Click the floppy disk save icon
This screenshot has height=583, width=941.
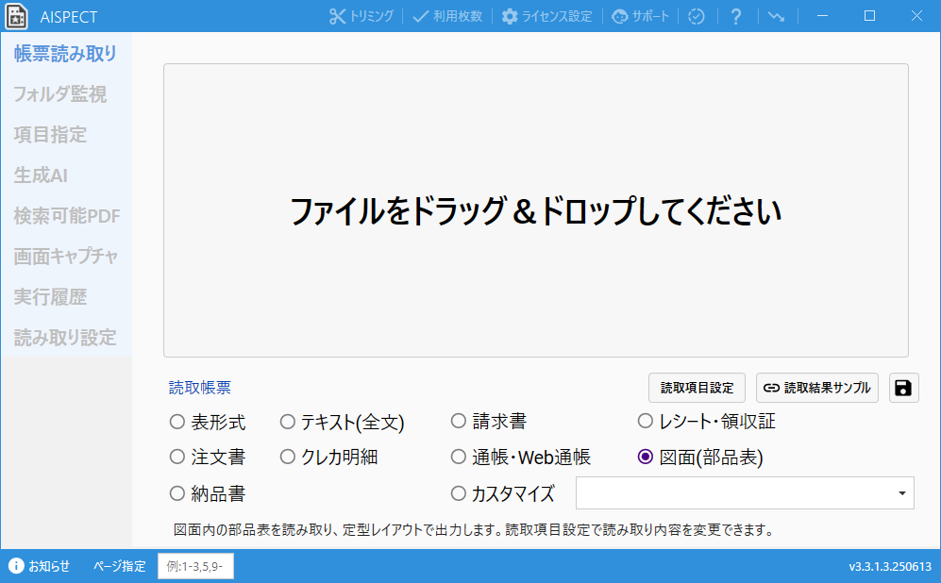pyautogui.click(x=903, y=388)
